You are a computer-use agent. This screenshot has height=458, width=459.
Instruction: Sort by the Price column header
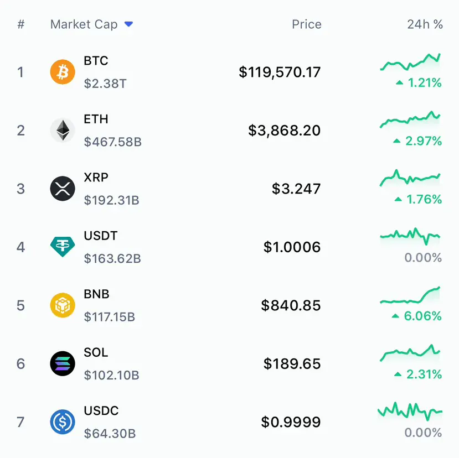[307, 24]
